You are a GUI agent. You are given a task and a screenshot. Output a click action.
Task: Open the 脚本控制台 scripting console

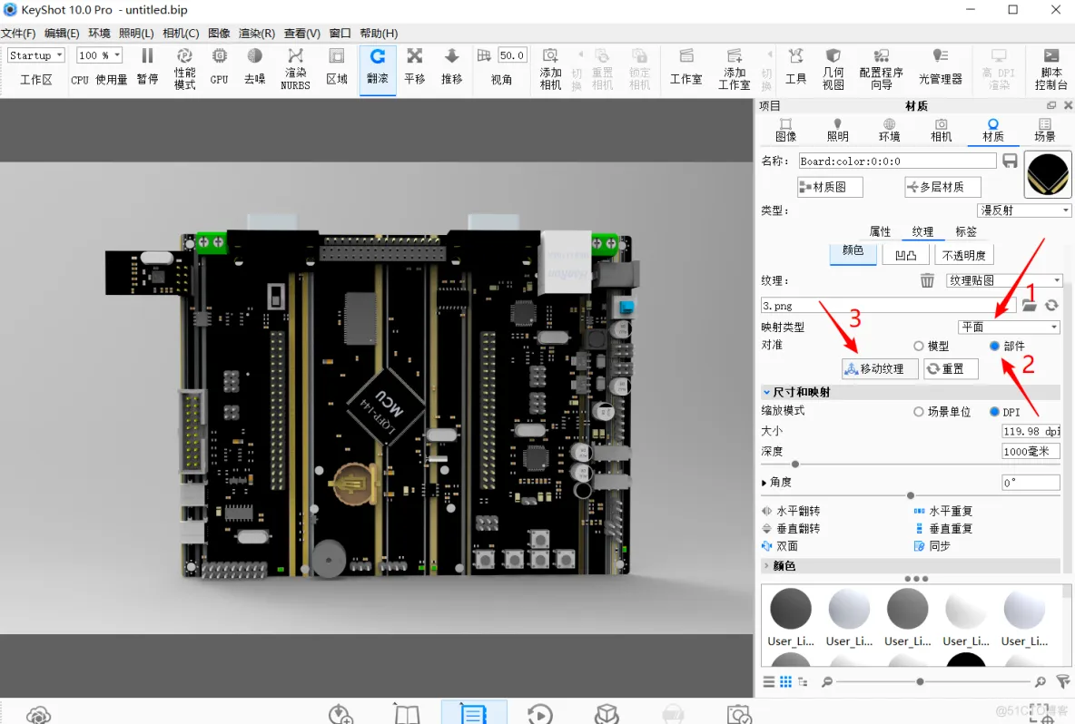(x=1051, y=68)
